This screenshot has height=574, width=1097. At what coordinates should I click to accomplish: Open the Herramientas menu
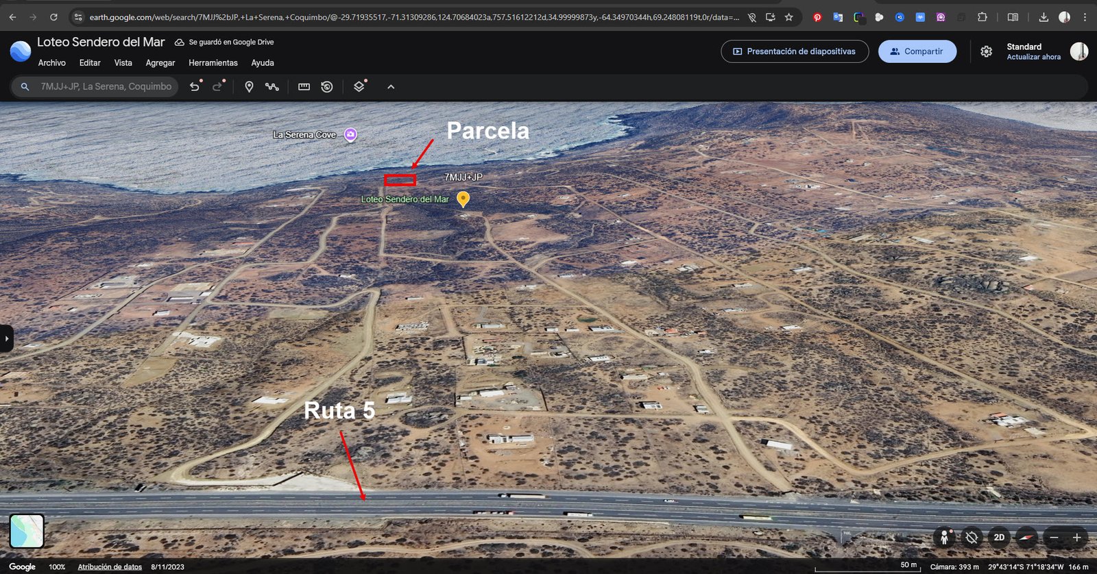pyautogui.click(x=213, y=63)
